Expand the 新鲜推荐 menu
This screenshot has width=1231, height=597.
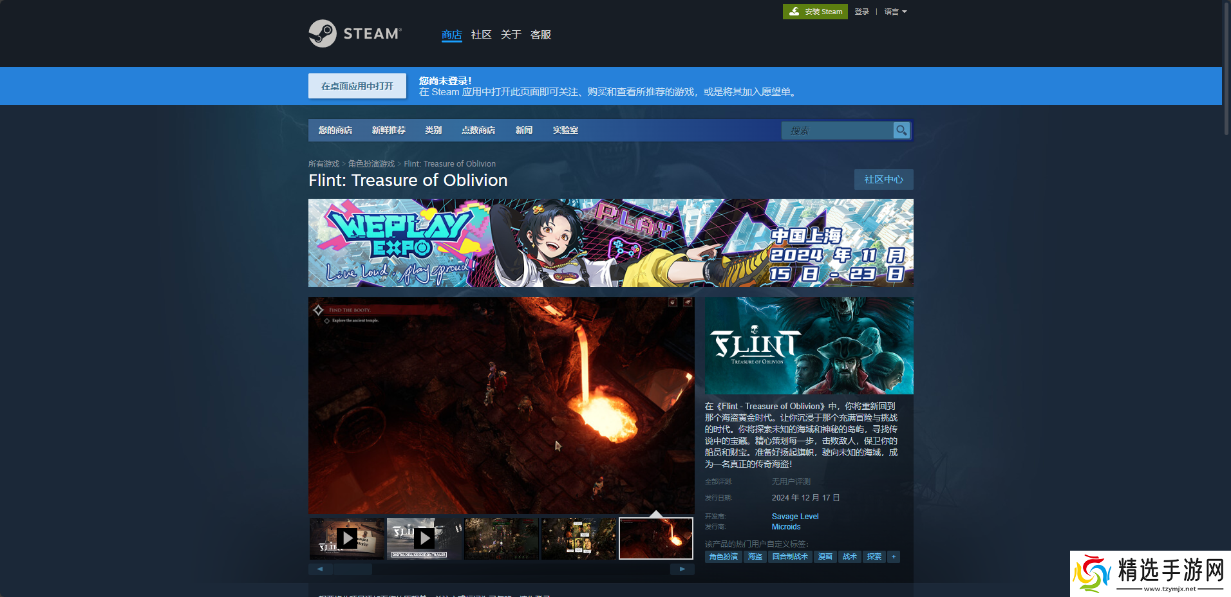point(388,131)
